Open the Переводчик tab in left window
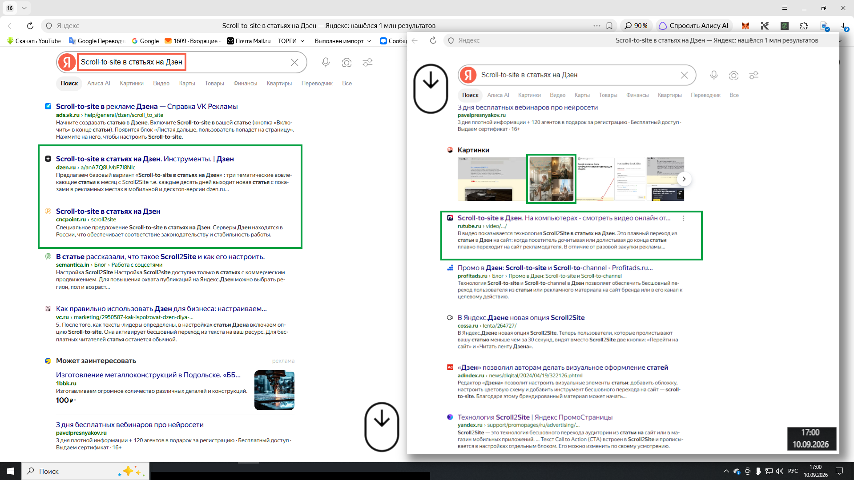 click(x=317, y=83)
